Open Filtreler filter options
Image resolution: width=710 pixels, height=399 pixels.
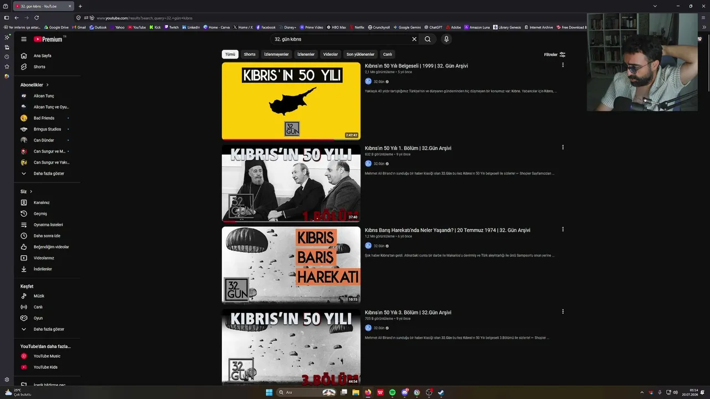[555, 54]
